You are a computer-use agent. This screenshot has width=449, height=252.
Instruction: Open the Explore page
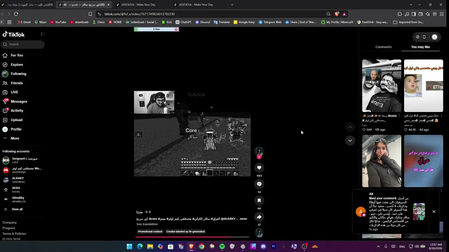click(17, 64)
